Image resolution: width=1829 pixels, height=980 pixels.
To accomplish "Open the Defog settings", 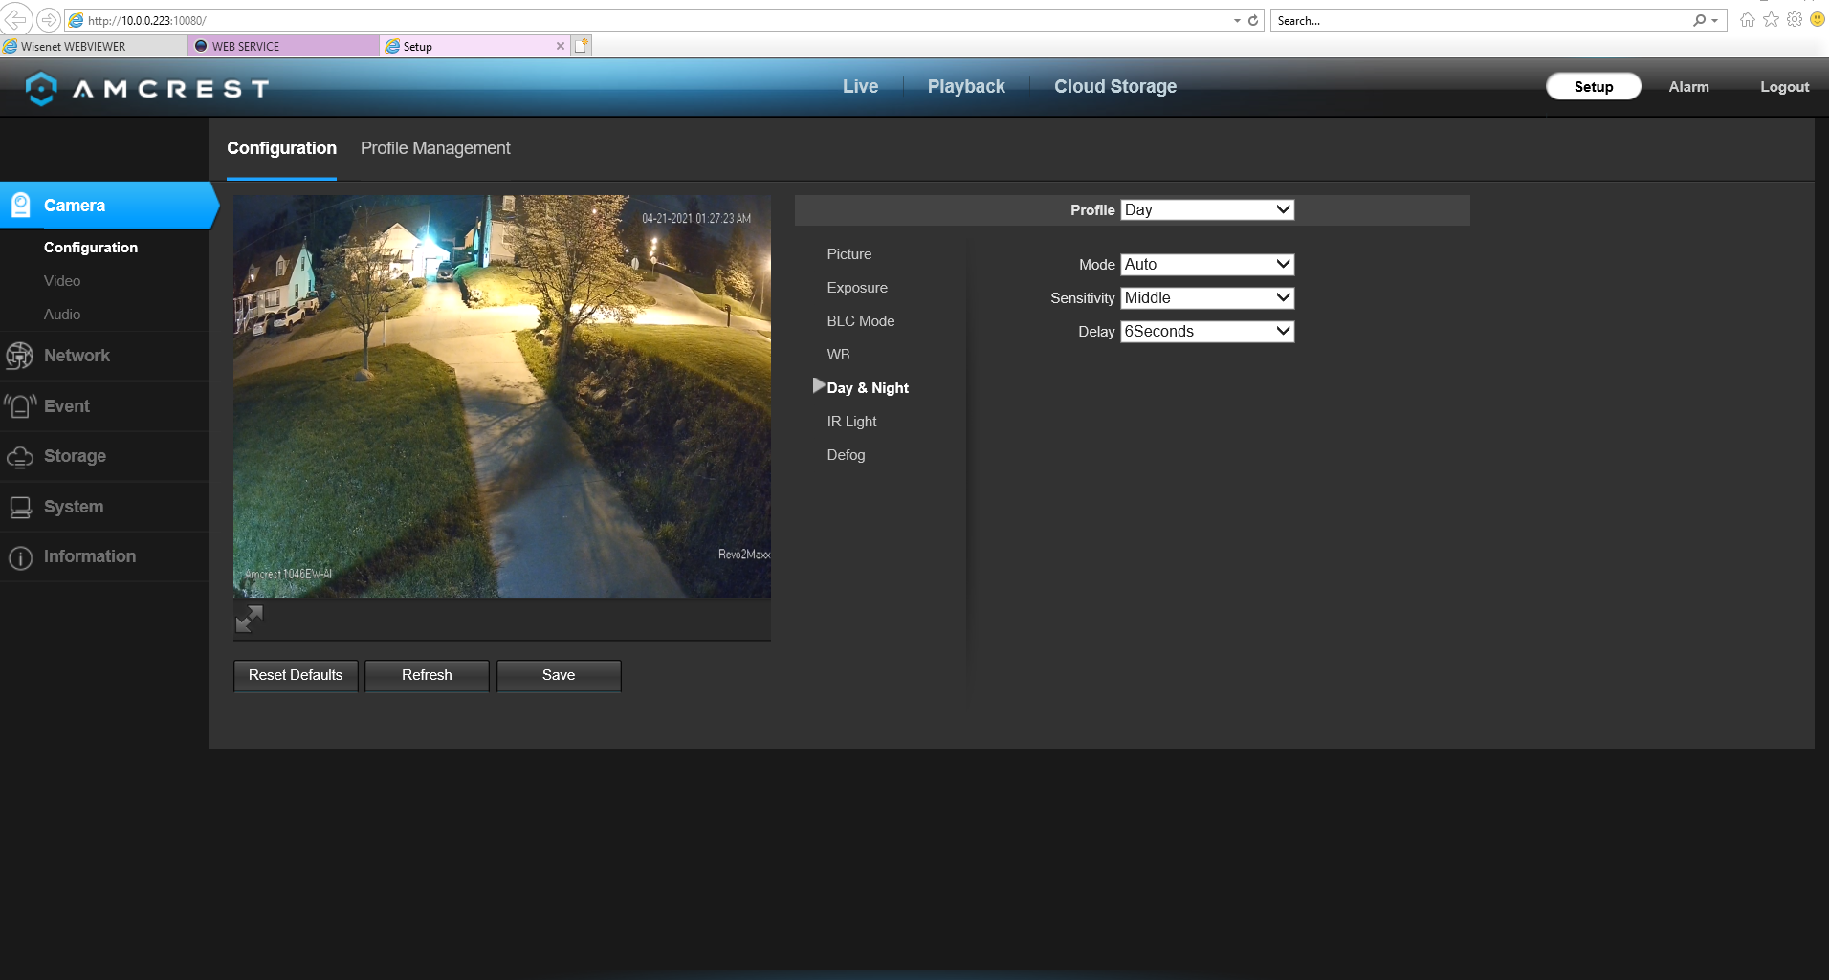I will pyautogui.click(x=846, y=455).
